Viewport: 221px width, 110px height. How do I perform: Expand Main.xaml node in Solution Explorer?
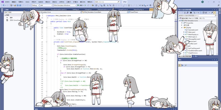point(183,32)
